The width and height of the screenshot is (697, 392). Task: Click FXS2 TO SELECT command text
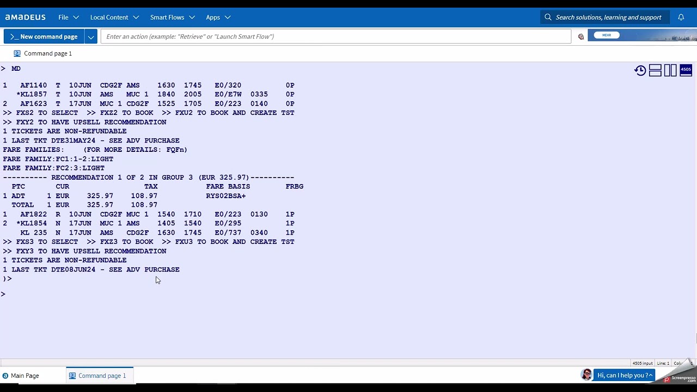click(x=47, y=113)
